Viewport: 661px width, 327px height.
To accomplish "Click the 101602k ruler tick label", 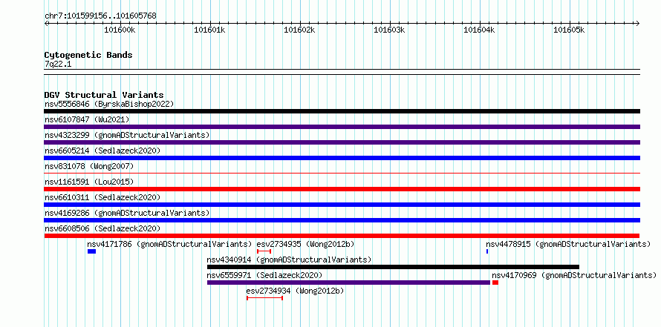I will [x=299, y=30].
